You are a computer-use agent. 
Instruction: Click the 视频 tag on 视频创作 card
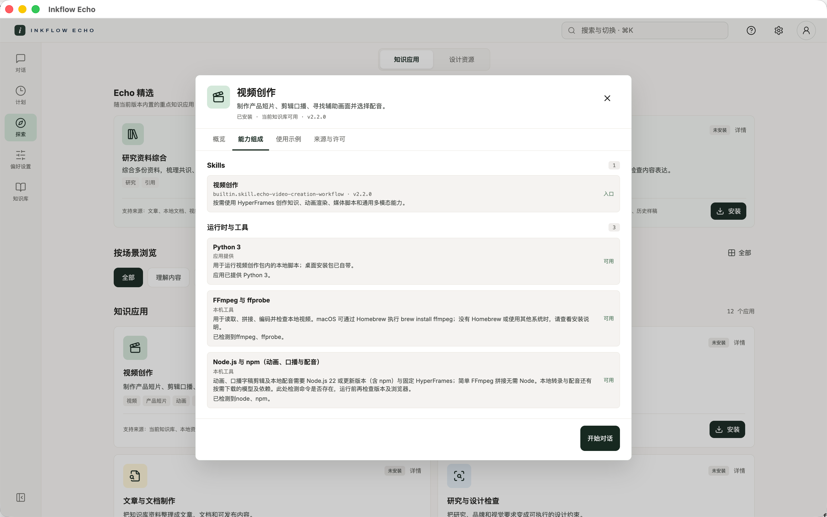pyautogui.click(x=132, y=400)
